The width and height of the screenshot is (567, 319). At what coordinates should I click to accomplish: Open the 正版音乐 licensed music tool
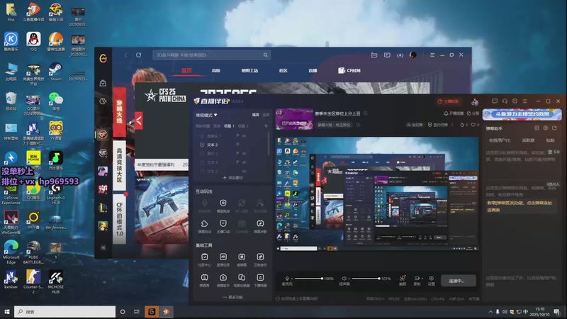[x=260, y=259]
